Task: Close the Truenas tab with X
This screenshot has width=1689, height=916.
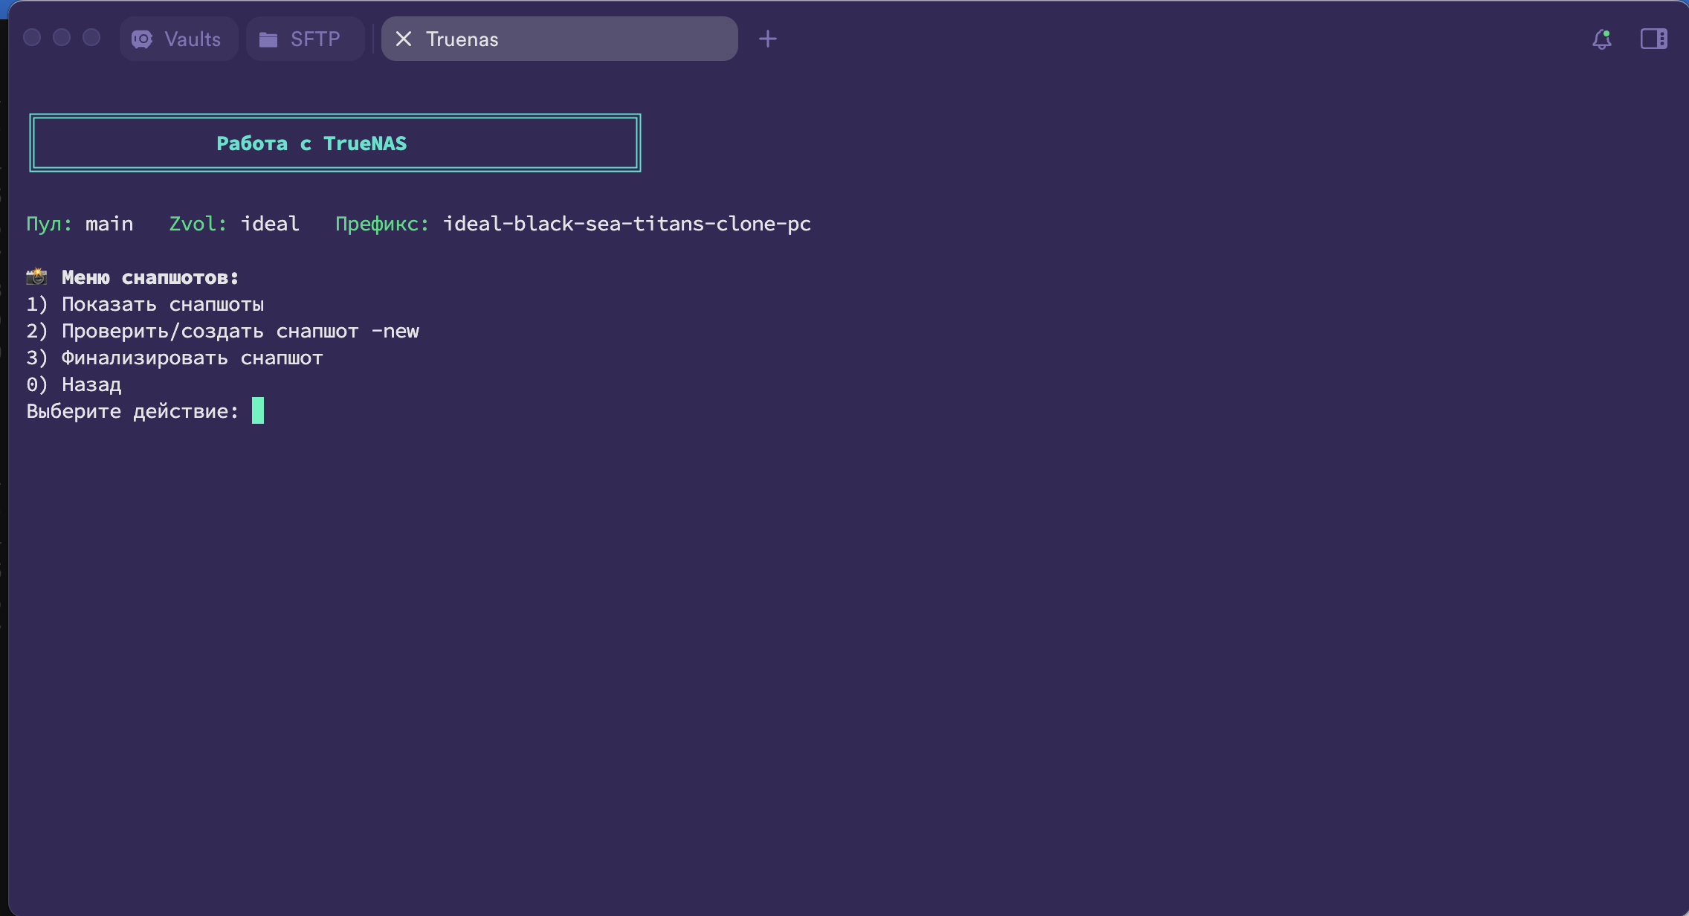Action: click(404, 39)
